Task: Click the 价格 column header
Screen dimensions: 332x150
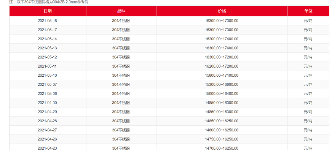Action: click(x=222, y=11)
